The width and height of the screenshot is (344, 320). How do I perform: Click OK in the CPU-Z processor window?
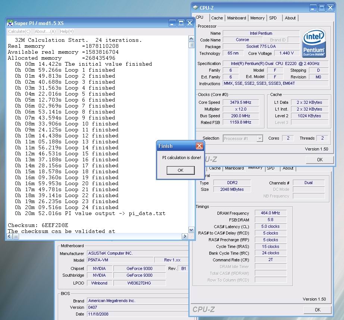coord(320,160)
